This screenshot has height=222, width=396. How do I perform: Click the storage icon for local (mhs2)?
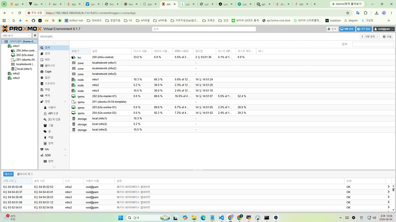point(74,124)
